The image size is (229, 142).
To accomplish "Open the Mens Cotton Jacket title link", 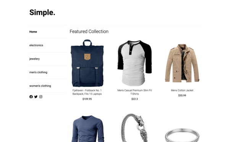I will 182,90.
